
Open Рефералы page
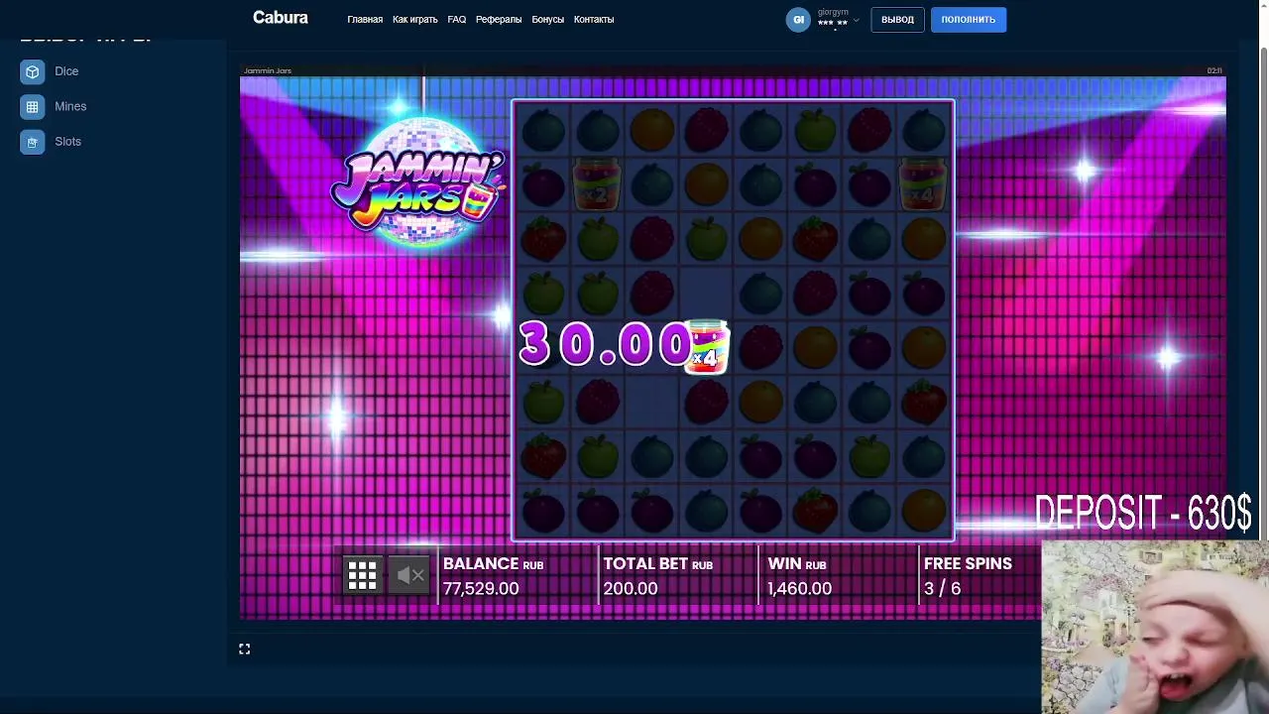[499, 19]
